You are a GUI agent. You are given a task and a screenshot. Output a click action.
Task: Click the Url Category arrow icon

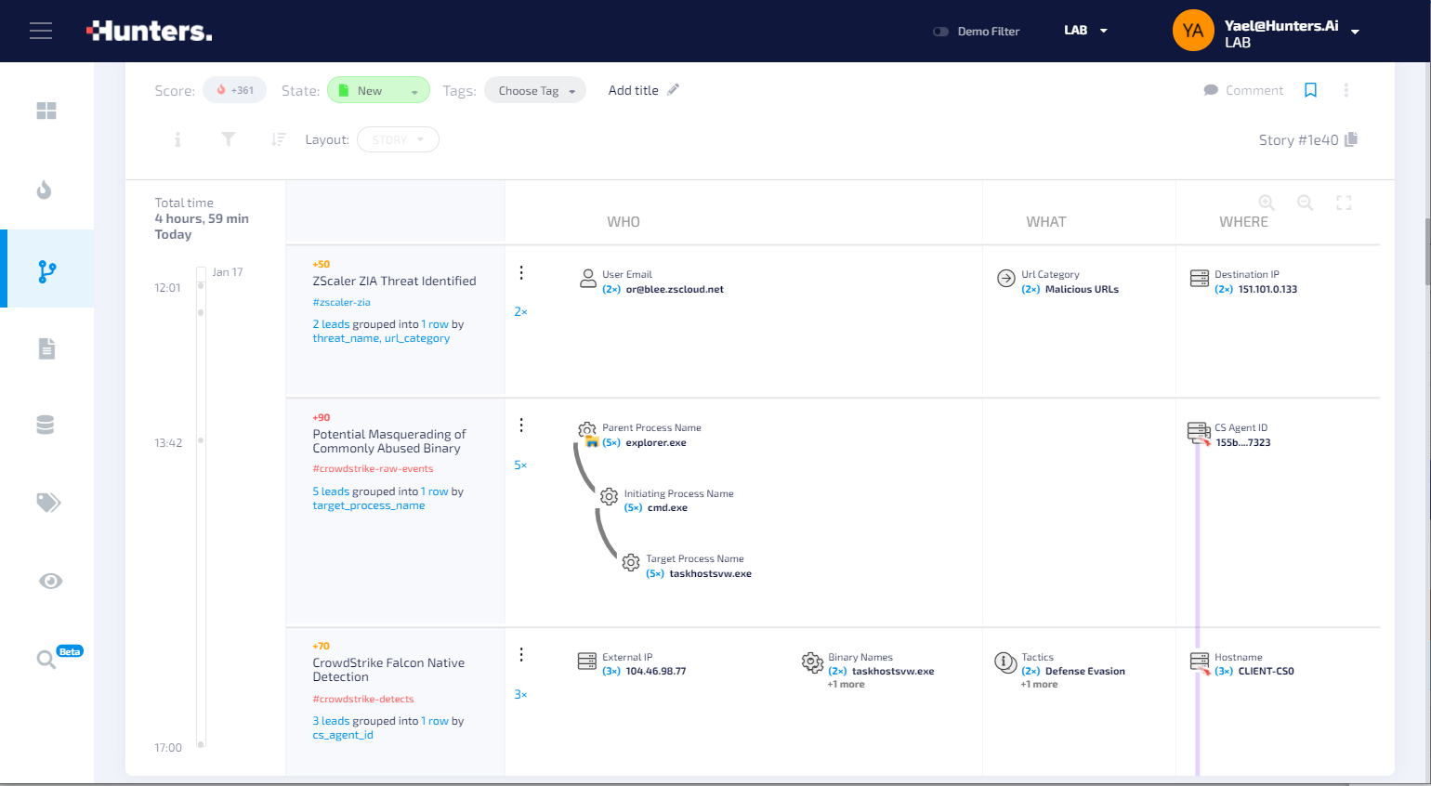pyautogui.click(x=1006, y=278)
